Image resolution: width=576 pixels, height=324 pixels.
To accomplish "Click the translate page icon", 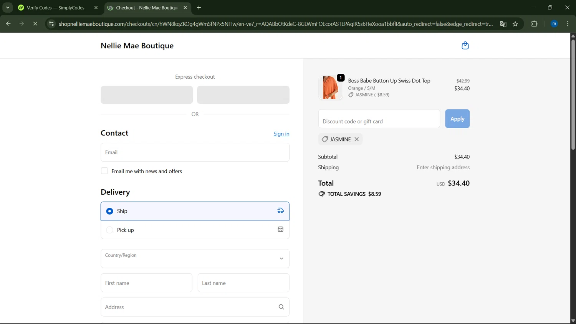I will [503, 24].
